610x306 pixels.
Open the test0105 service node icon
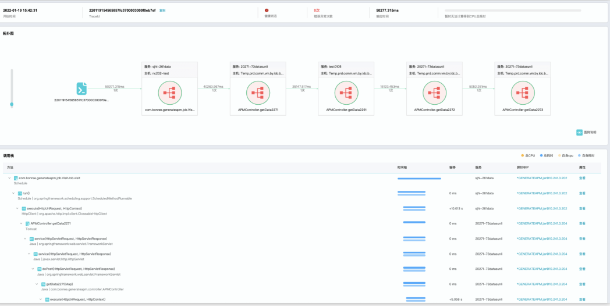(x=346, y=93)
